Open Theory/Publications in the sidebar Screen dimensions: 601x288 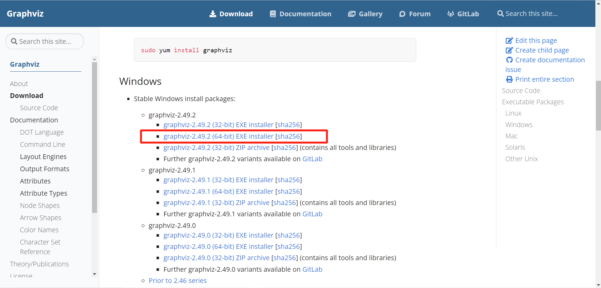39,264
